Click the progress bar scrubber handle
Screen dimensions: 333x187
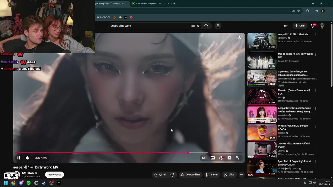188,152
